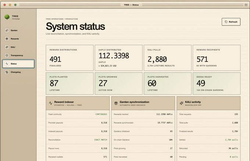Click the Garden synchronization gift icon

click(x=116, y=103)
